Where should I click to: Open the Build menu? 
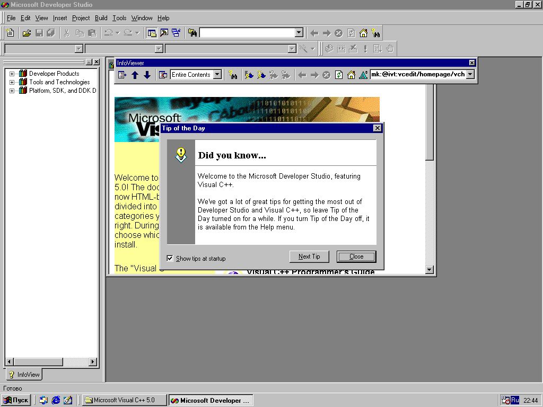tap(101, 18)
